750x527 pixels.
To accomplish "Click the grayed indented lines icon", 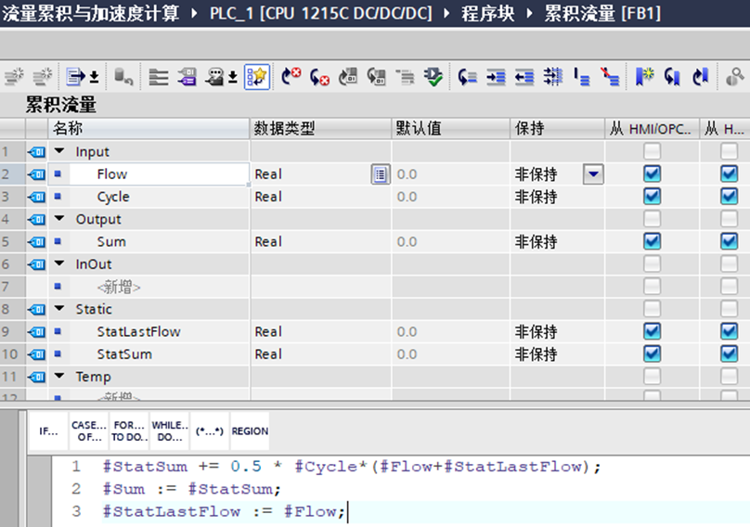I will click(x=405, y=76).
